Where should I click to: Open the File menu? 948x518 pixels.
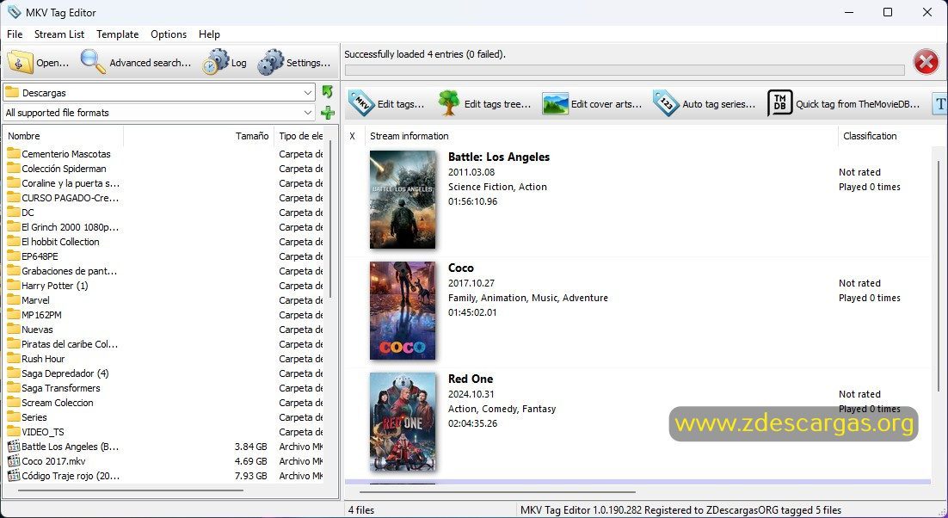pyautogui.click(x=15, y=34)
